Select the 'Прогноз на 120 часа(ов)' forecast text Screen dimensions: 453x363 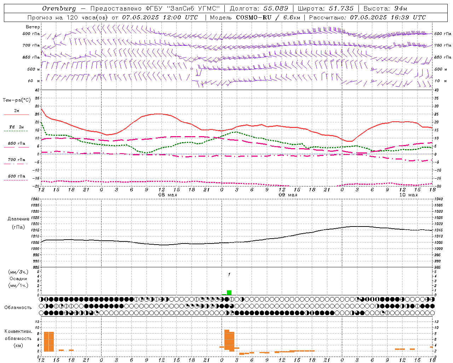[68, 17]
